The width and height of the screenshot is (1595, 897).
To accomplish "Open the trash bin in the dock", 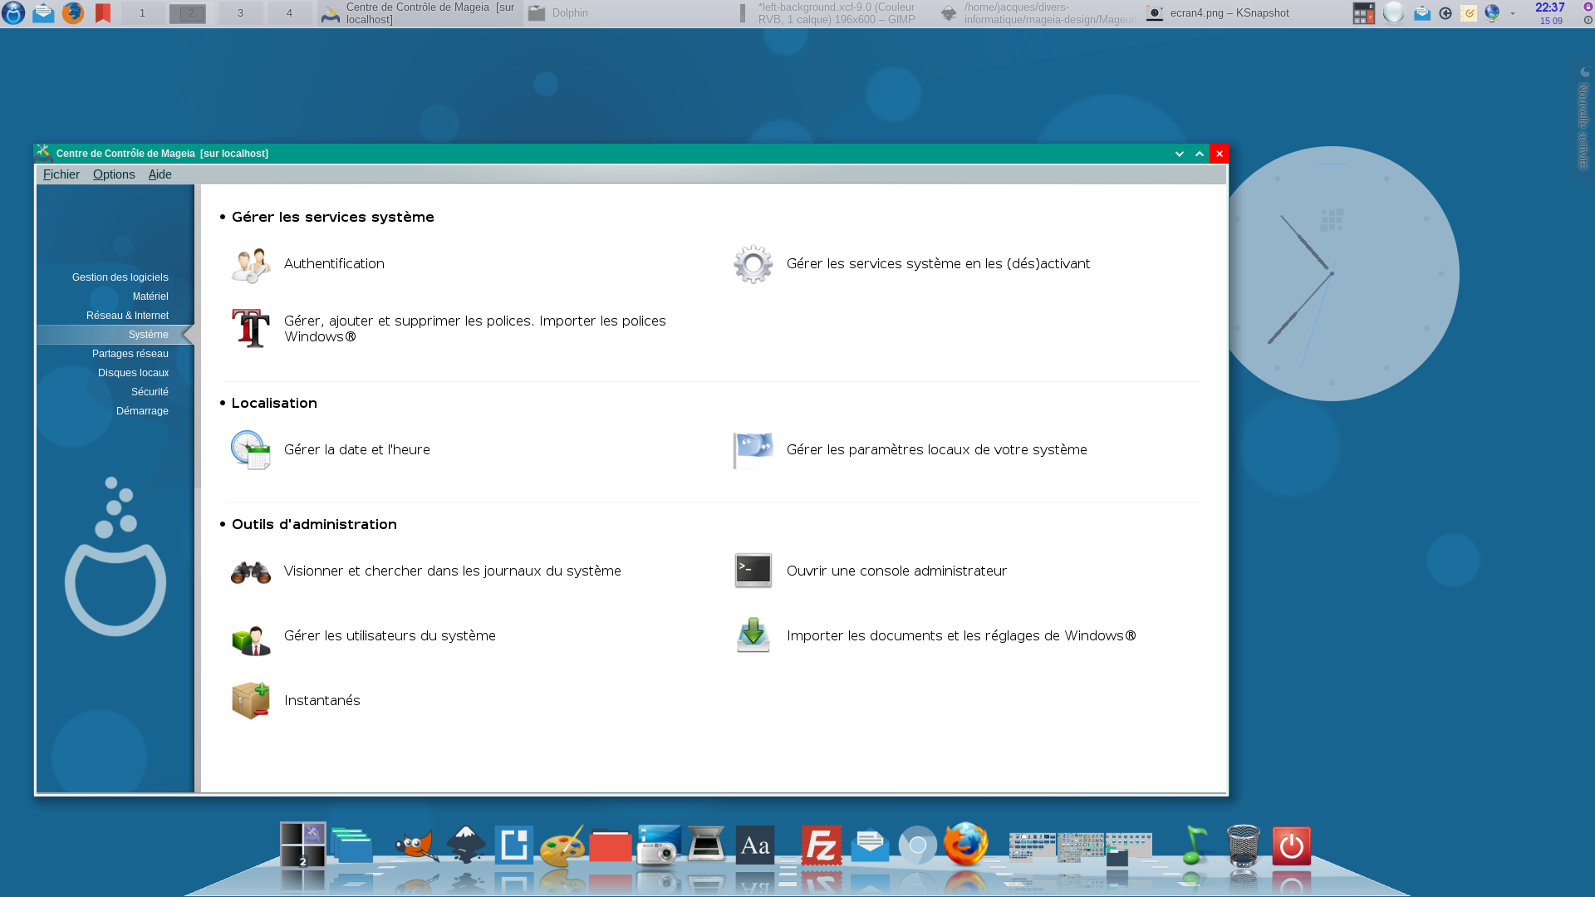I will 1244,846.
